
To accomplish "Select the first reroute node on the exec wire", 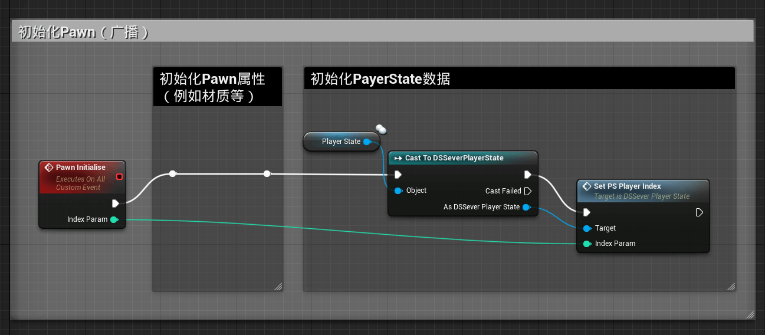I will 172,173.
